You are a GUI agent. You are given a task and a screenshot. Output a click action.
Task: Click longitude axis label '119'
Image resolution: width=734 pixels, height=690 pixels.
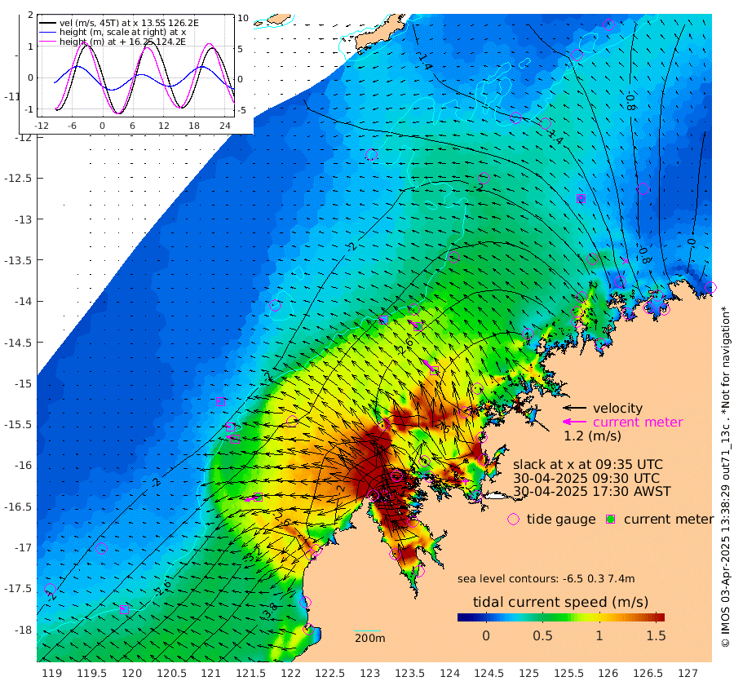click(x=52, y=674)
